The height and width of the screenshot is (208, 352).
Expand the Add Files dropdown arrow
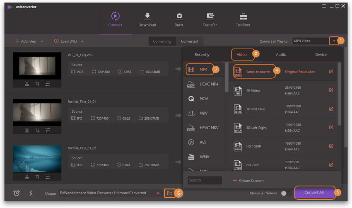pos(42,41)
